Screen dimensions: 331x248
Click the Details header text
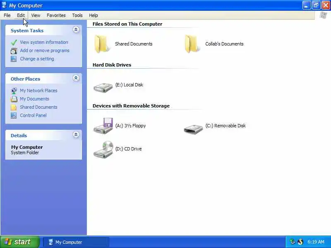point(19,136)
